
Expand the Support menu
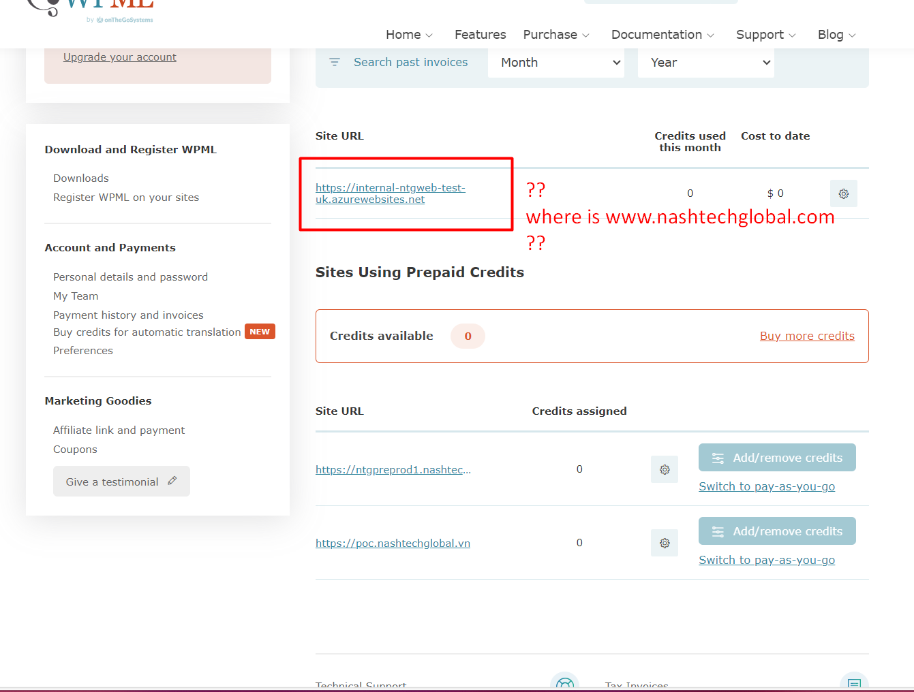click(766, 35)
